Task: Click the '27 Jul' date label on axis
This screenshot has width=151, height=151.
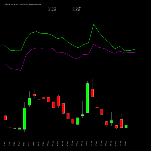Action: click(x=24, y=144)
